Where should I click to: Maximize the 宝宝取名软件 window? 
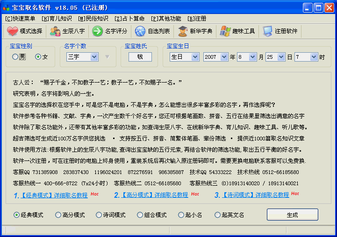point(318,8)
